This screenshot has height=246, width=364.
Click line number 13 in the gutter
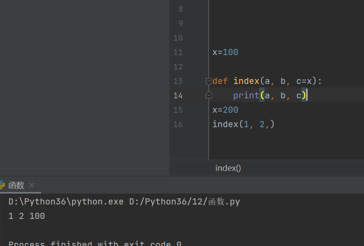pyautogui.click(x=178, y=81)
